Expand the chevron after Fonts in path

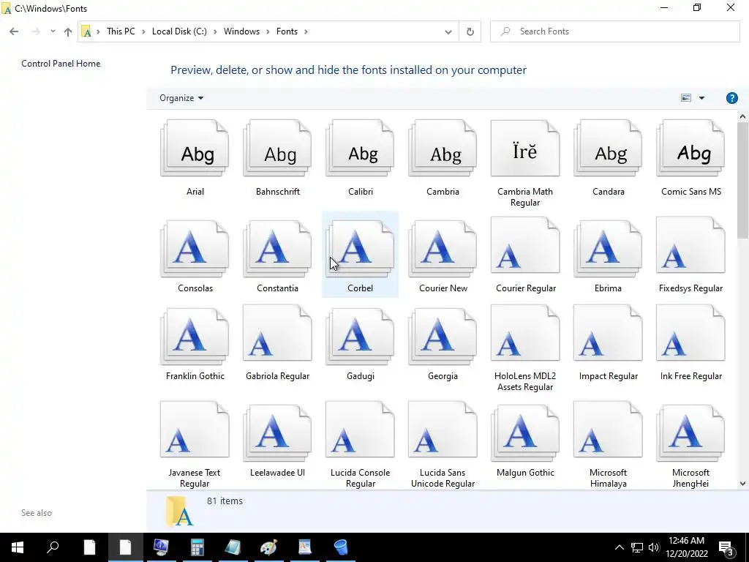306,31
